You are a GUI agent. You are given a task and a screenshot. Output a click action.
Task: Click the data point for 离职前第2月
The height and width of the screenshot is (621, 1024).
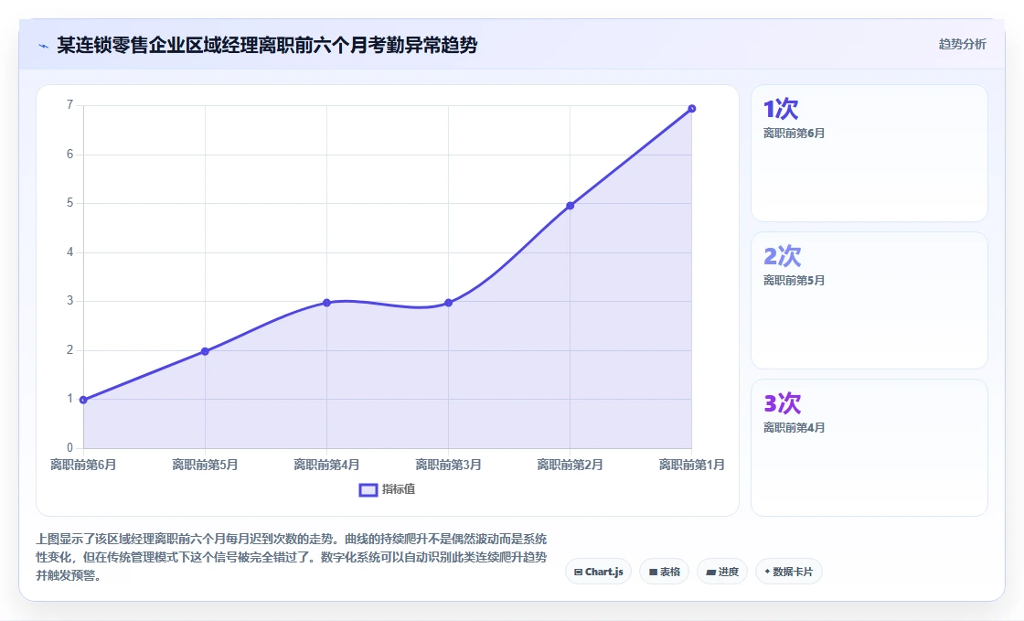pyautogui.click(x=571, y=206)
